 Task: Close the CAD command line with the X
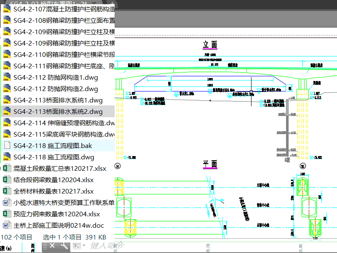(52, 245)
